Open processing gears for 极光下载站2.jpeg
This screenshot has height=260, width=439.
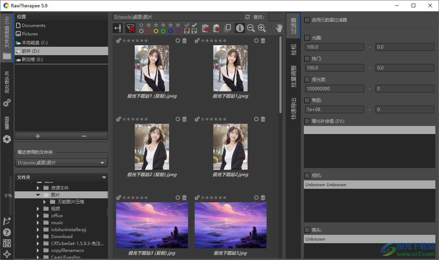(197, 119)
